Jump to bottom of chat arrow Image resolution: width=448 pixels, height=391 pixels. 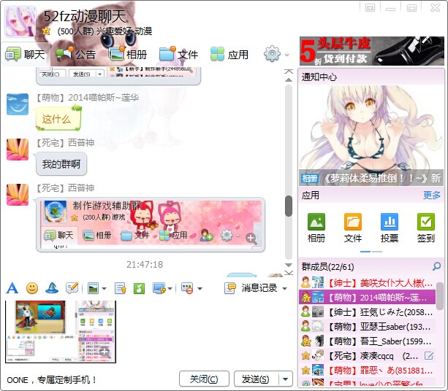coord(289,273)
